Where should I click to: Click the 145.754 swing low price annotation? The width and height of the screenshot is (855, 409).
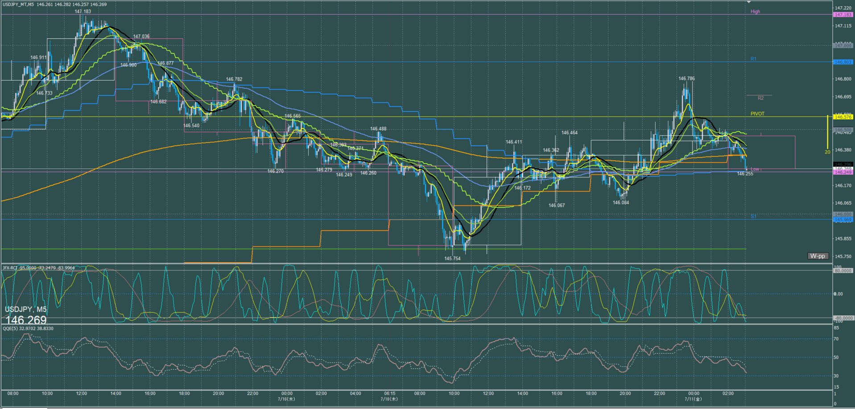[x=452, y=258]
